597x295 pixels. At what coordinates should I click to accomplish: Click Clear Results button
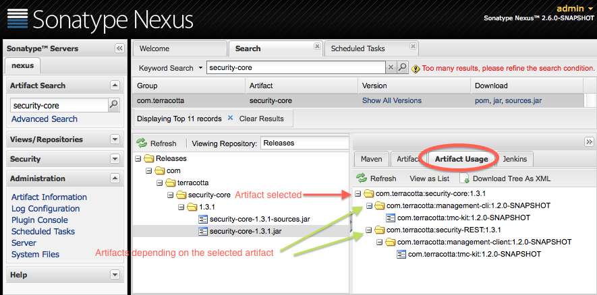261,119
